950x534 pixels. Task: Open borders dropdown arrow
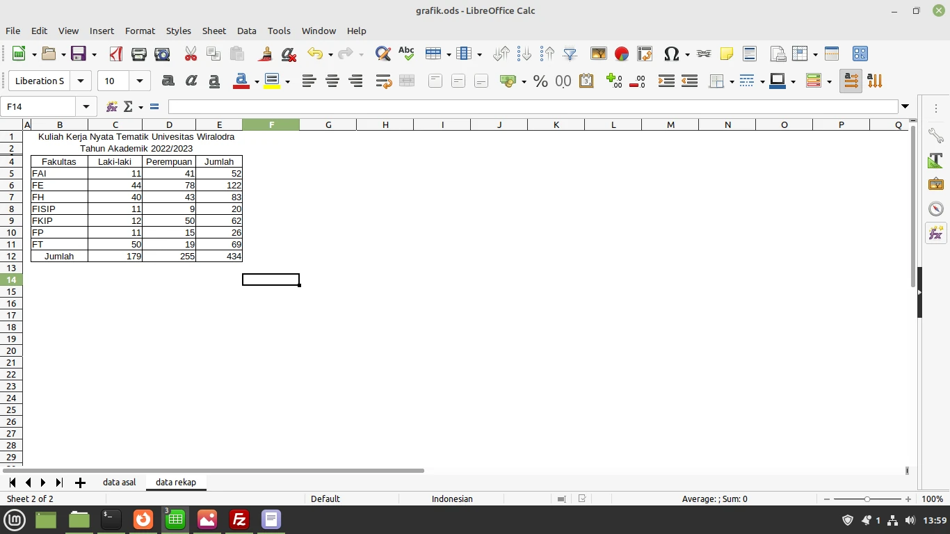732,81
